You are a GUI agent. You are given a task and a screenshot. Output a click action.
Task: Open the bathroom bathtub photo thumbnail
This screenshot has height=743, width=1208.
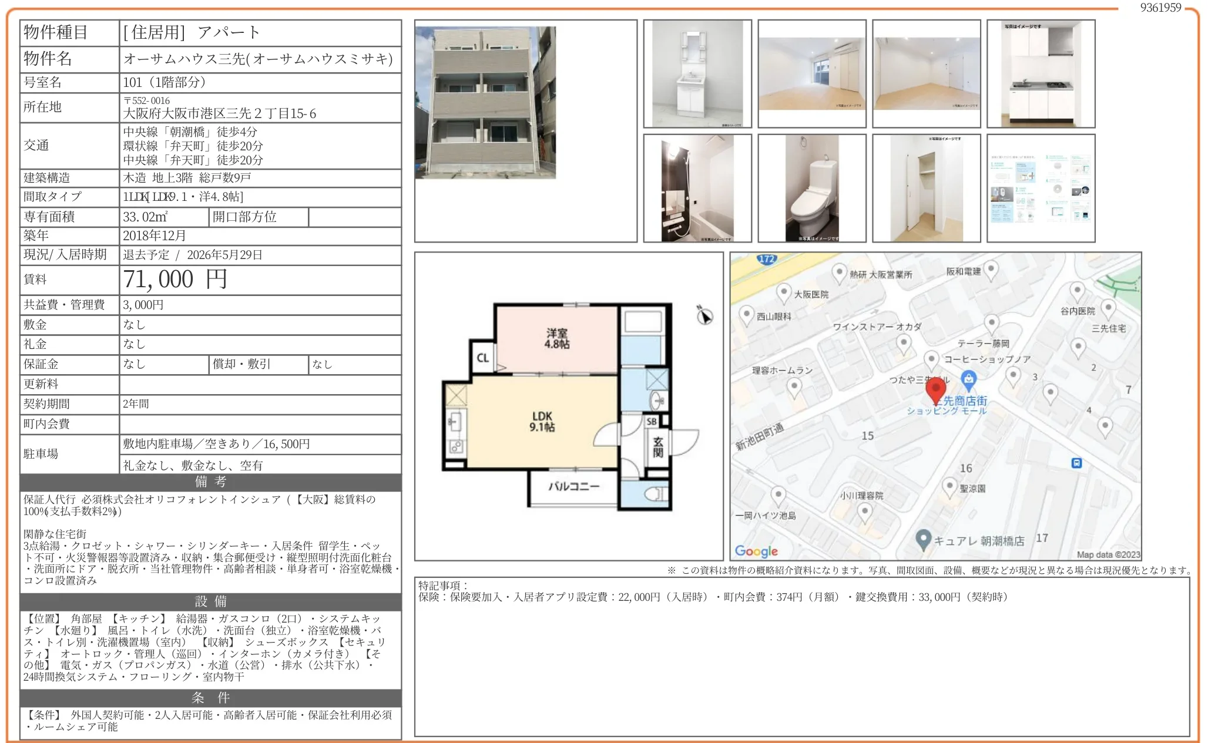[x=697, y=188]
